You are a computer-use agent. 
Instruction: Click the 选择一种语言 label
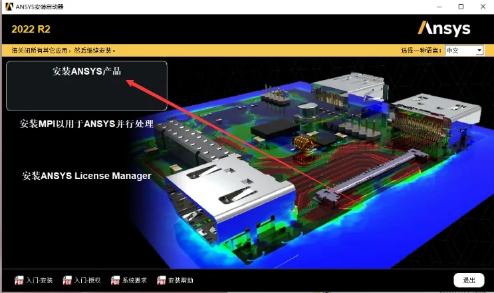click(x=421, y=51)
